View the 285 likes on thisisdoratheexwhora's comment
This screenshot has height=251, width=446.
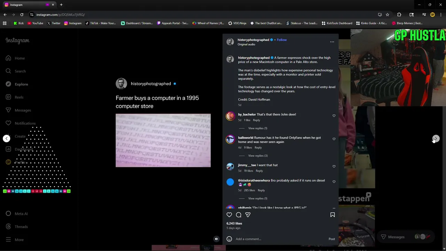coord(249,190)
